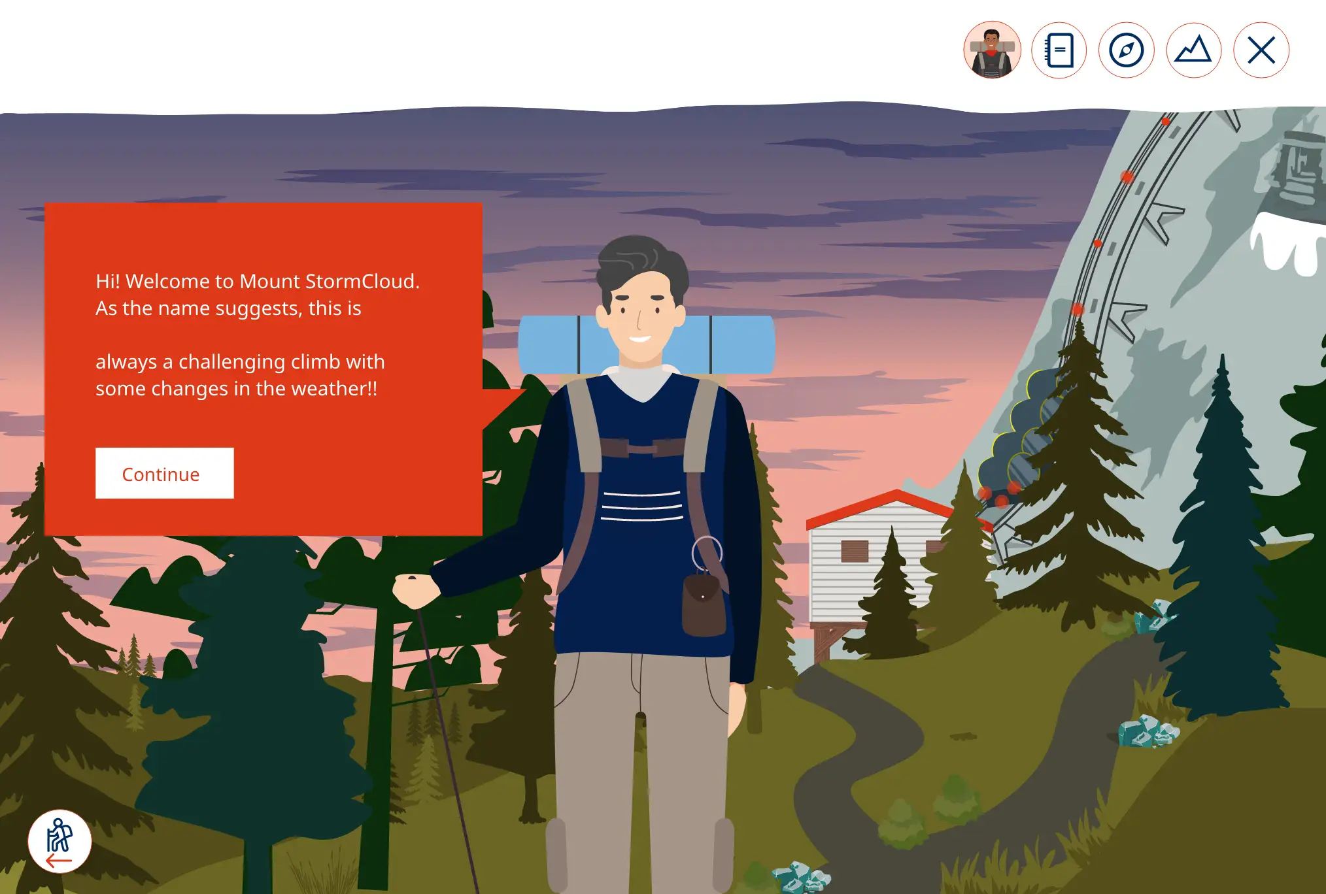Click the second glowing red marker on the track
The height and width of the screenshot is (894, 1326).
(x=1127, y=176)
